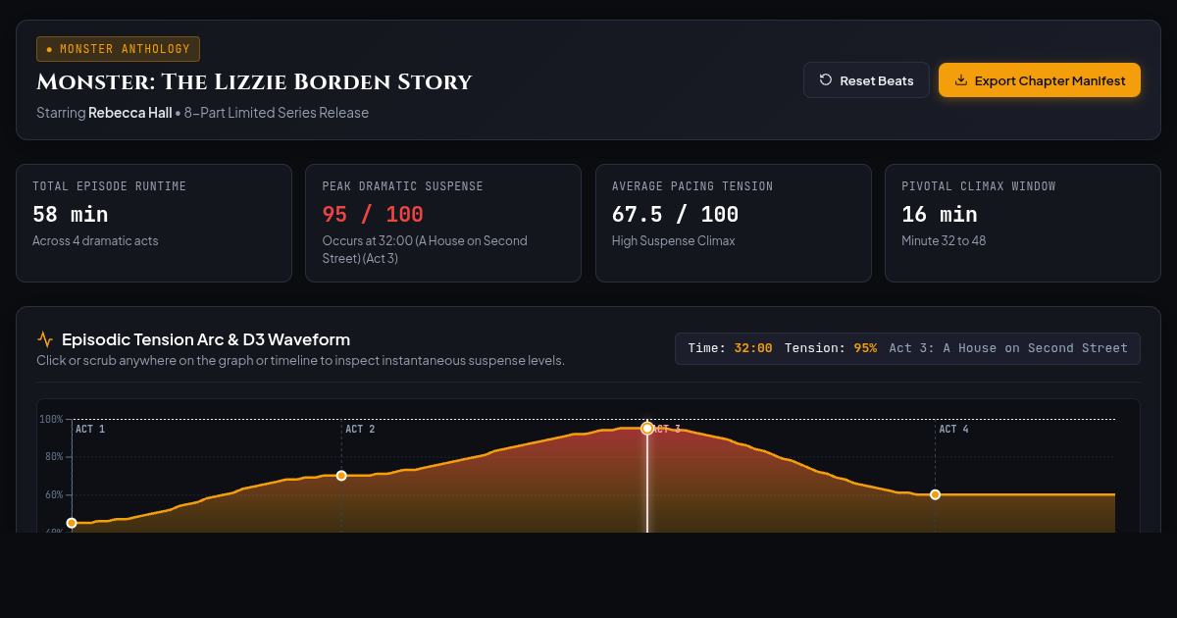Click 'Act 3: A House on Second Street' readout
This screenshot has width=1177, height=618.
point(1008,348)
